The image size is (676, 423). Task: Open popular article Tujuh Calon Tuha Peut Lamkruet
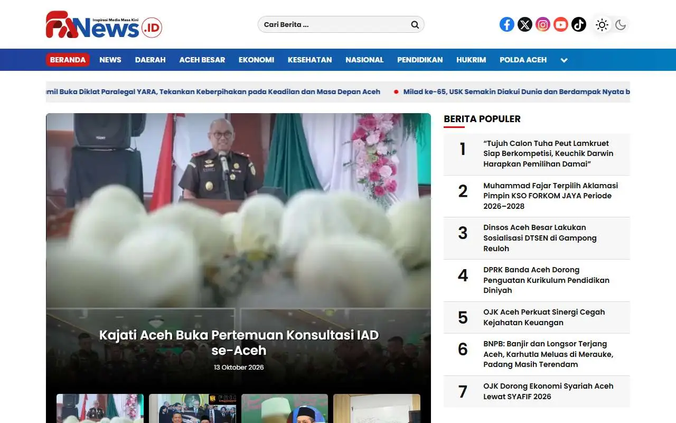point(548,154)
